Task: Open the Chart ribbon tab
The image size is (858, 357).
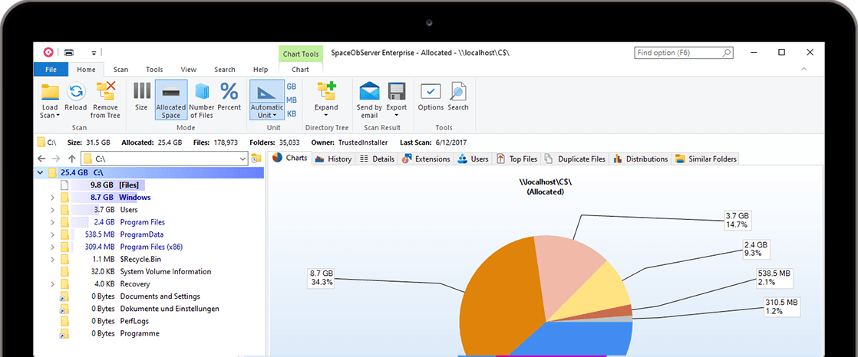Action: click(x=300, y=69)
